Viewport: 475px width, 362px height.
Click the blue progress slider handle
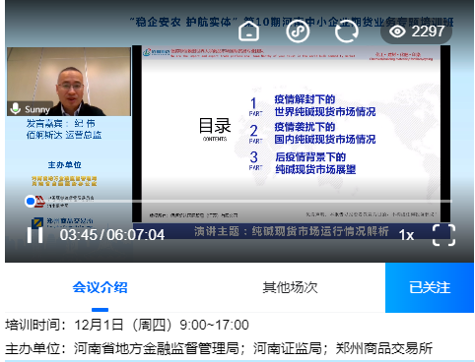pyautogui.click(x=30, y=201)
